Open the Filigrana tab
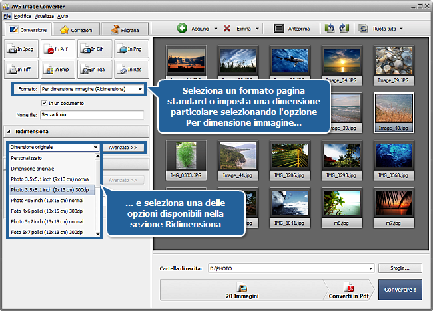This screenshot has width=433, height=311. click(125, 30)
